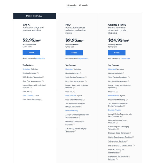This screenshot has height=163, width=155.
Task: Show tooltip icon for In-Cart Product Customization
Action: click(x=134, y=145)
